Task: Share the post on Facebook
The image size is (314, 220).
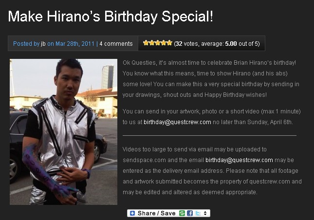Action: (x=190, y=213)
